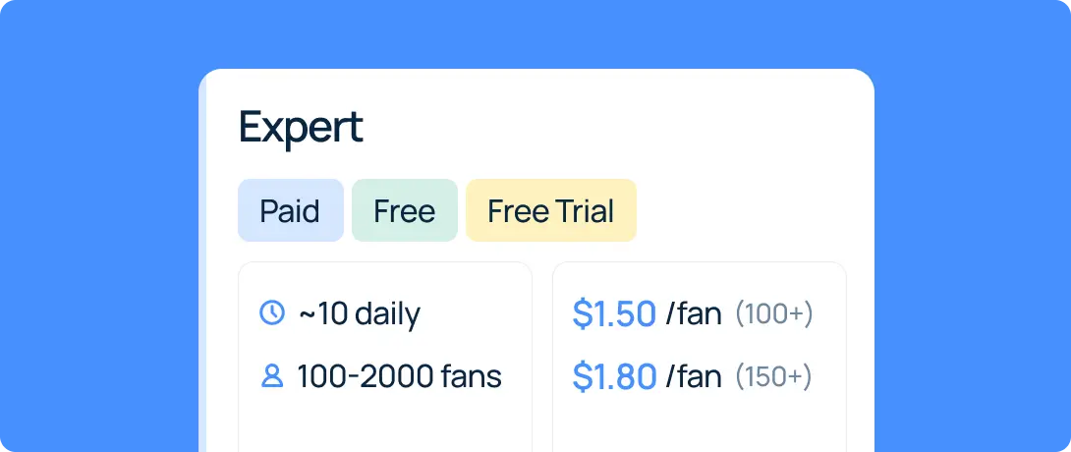Click the ~10 daily text
1071x452 pixels.
[360, 313]
